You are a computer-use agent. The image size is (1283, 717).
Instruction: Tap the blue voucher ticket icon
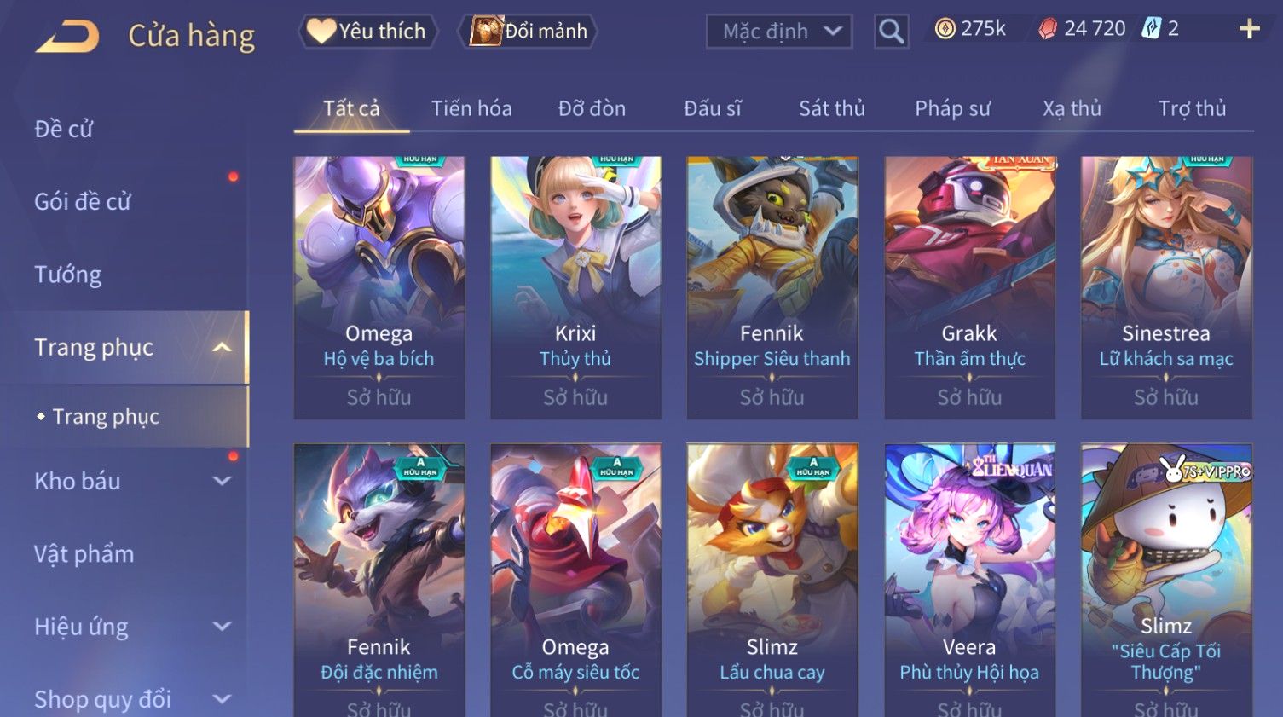[x=1152, y=29]
